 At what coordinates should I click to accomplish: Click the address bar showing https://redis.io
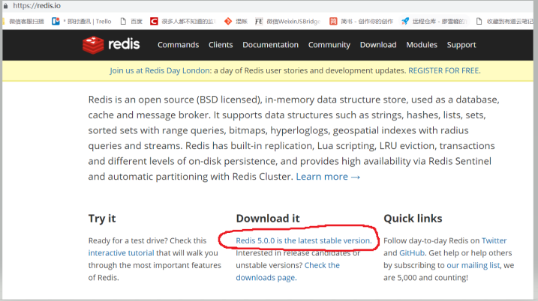point(37,6)
